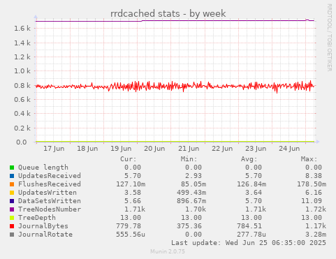Click the '0.8 k' y-axis label
Screen dimensions: 336x259
[22, 85]
